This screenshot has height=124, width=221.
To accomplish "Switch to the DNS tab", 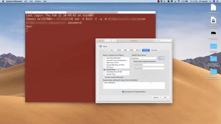I will coord(125,50).
